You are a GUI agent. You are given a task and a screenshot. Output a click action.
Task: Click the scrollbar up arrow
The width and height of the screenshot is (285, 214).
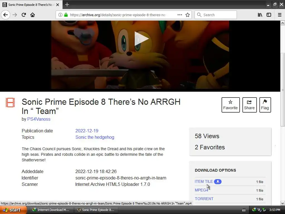pos(283,23)
